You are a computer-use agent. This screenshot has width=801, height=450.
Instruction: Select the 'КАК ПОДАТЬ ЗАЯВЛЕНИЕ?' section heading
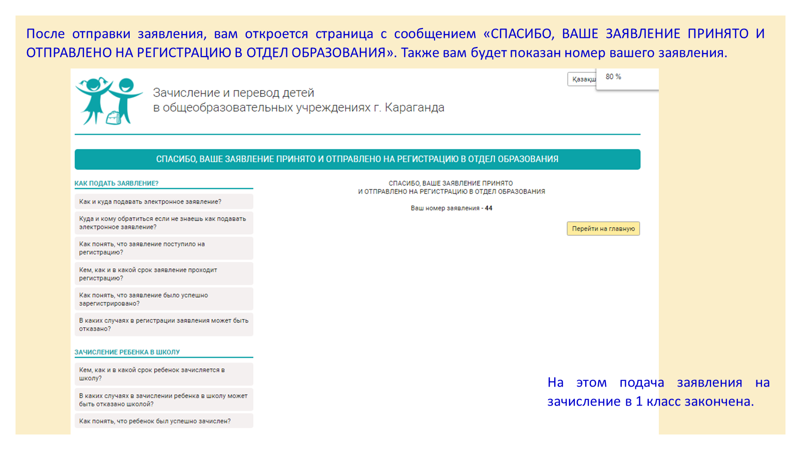pyautogui.click(x=117, y=183)
